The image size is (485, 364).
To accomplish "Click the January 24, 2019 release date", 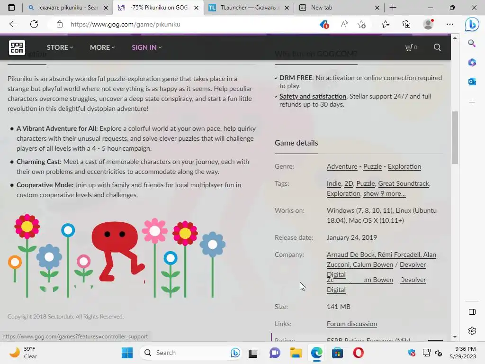I will (352, 237).
